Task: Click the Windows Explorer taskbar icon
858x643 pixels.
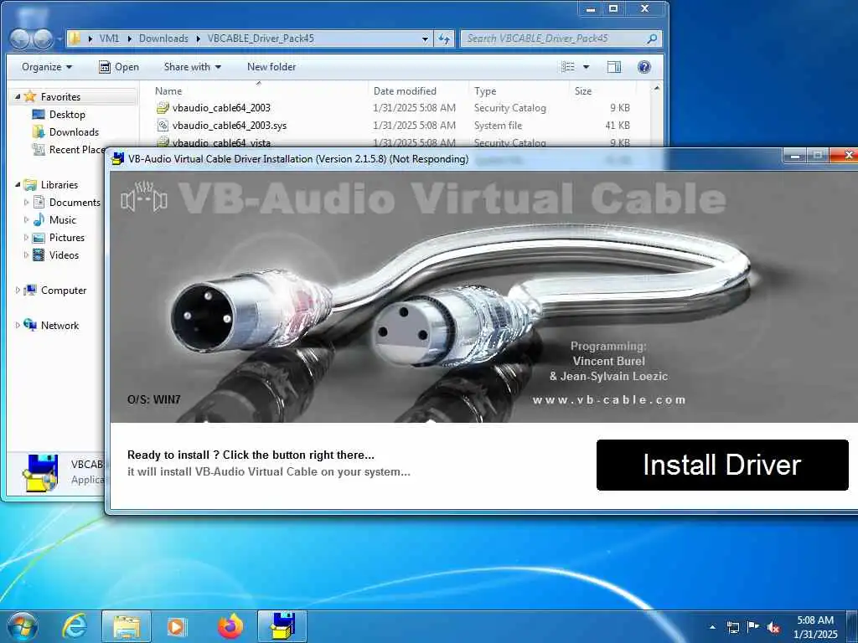Action: [127, 626]
